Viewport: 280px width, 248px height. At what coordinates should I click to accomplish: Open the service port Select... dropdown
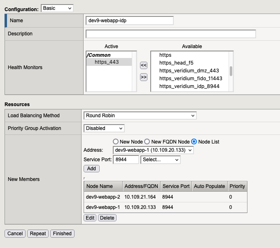pyautogui.click(x=161, y=160)
